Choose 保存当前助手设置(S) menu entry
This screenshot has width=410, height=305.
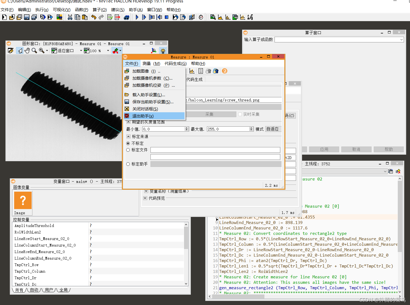(154, 102)
